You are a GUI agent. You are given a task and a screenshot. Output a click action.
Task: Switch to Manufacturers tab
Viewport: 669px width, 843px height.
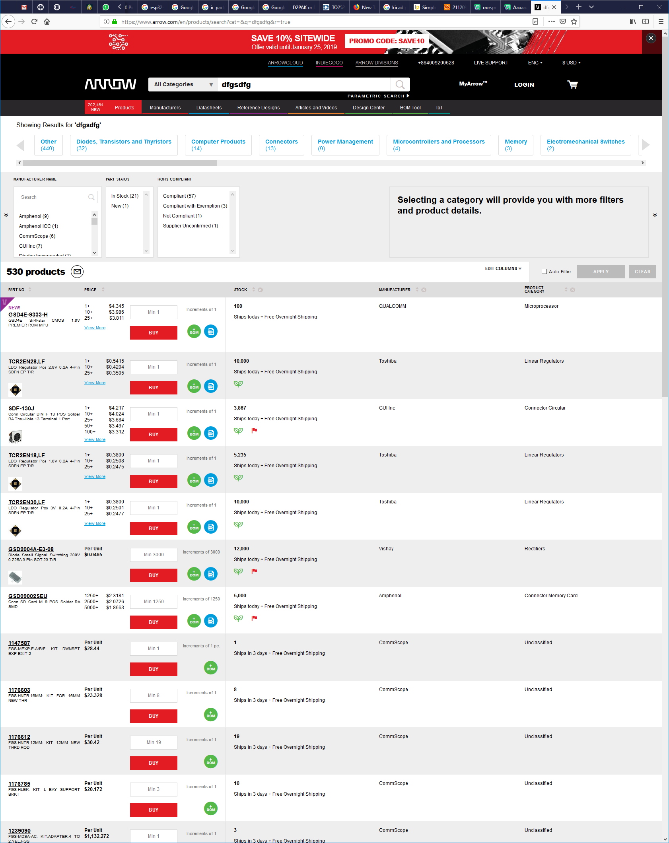[165, 108]
